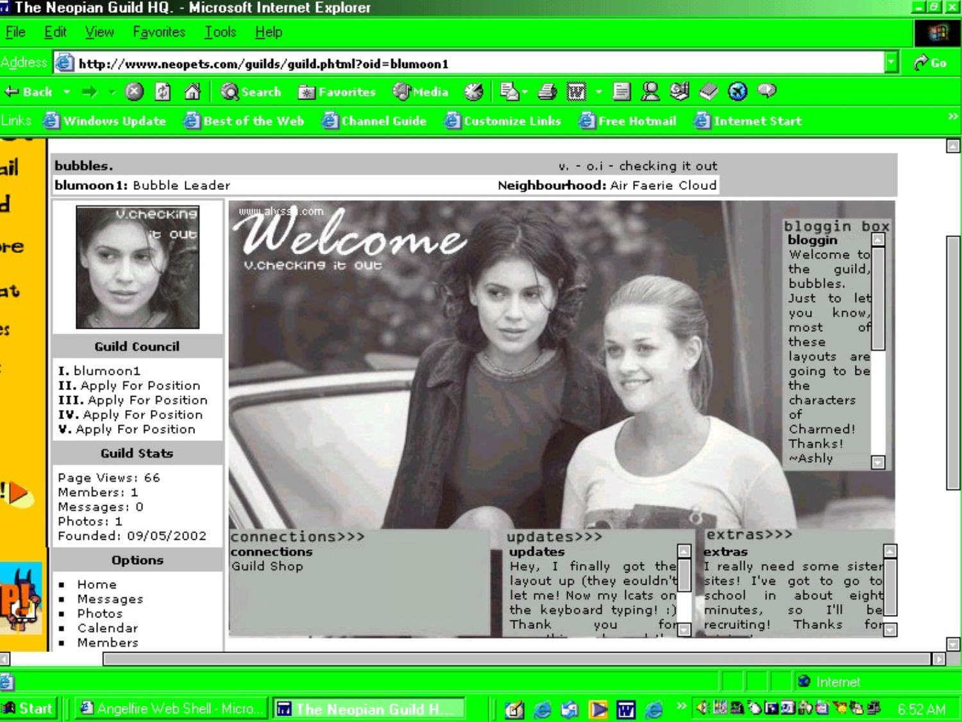Click the Stop loading toolbar icon
962x722 pixels.
coord(133,92)
